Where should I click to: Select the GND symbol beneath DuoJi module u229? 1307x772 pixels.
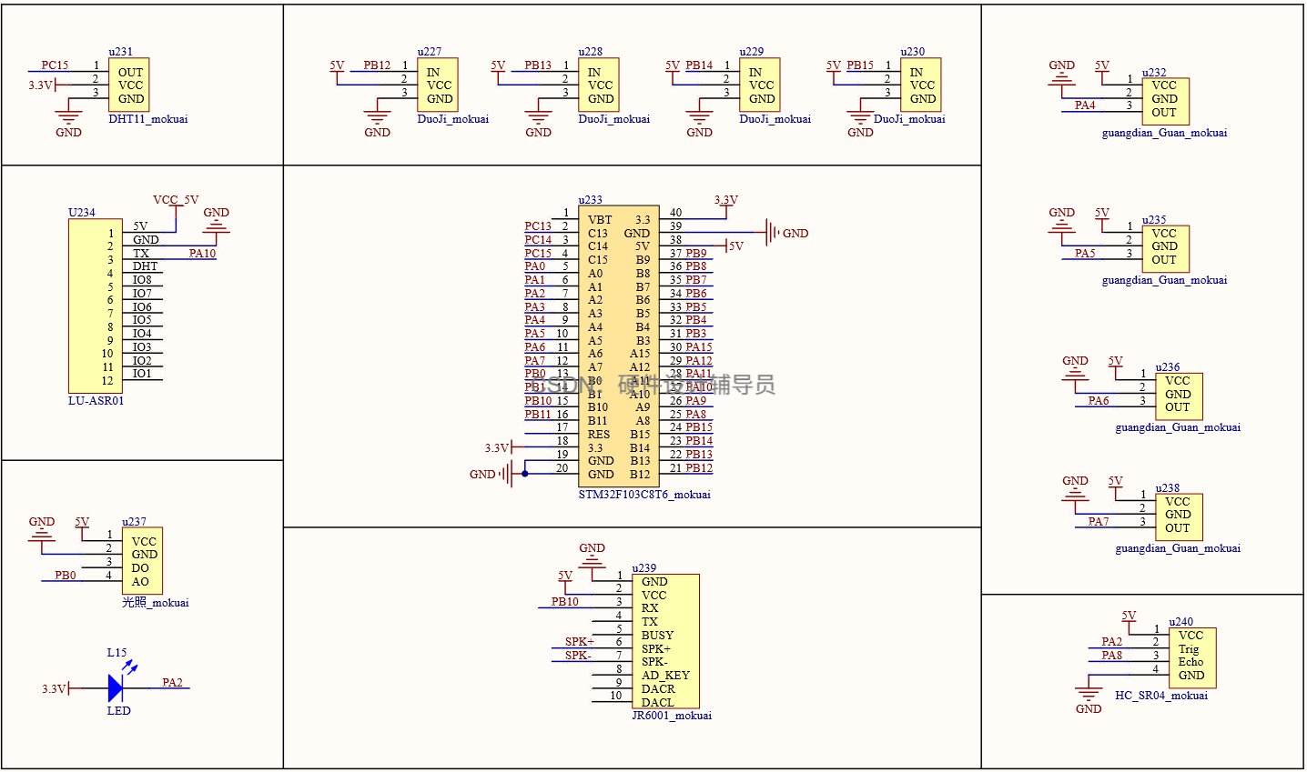pos(699,116)
